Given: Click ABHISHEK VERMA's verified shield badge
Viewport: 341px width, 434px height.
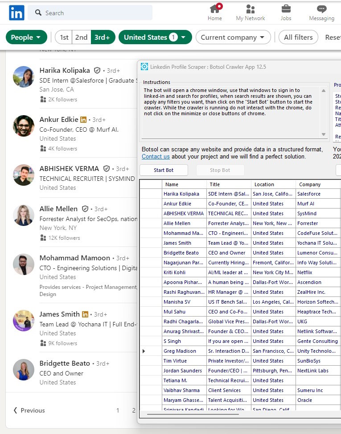Looking at the screenshot, I should click(x=107, y=169).
